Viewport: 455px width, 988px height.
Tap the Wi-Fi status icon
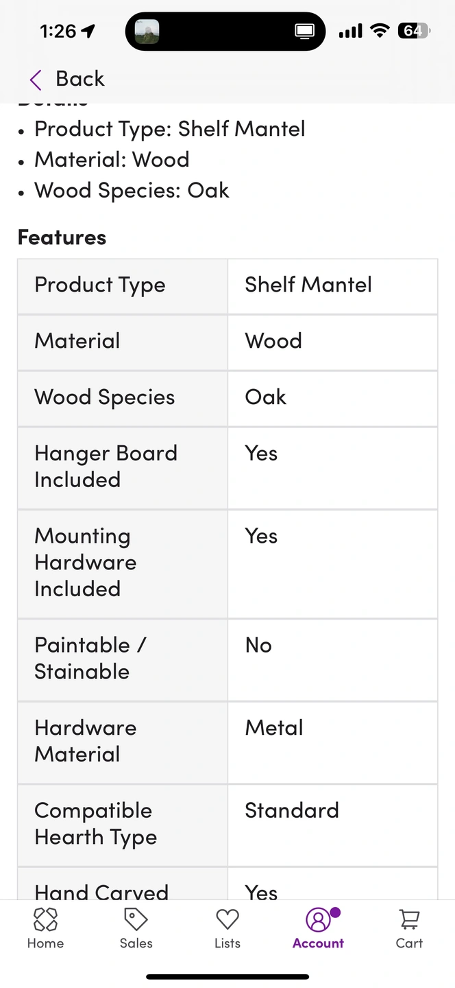[379, 31]
